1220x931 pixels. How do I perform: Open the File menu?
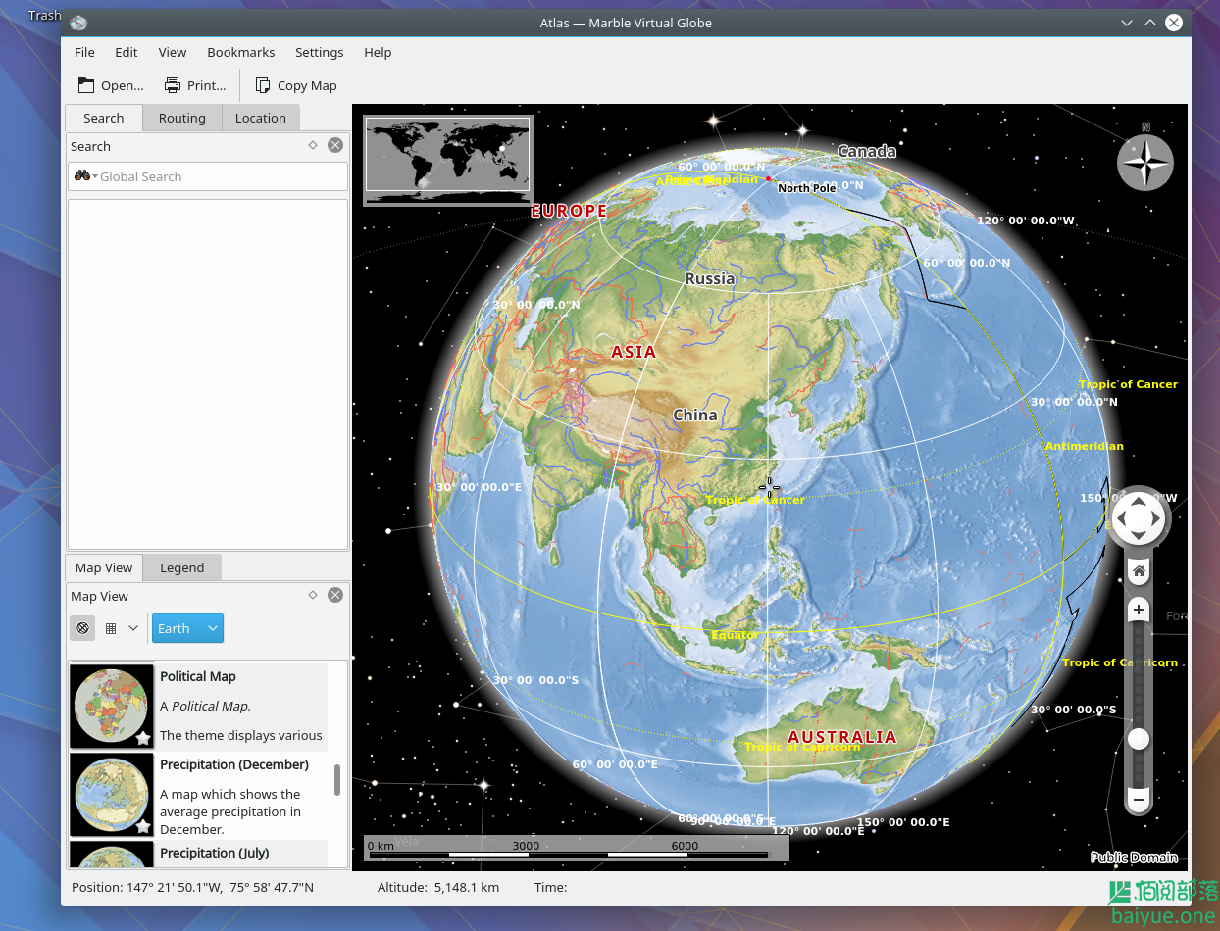(84, 52)
